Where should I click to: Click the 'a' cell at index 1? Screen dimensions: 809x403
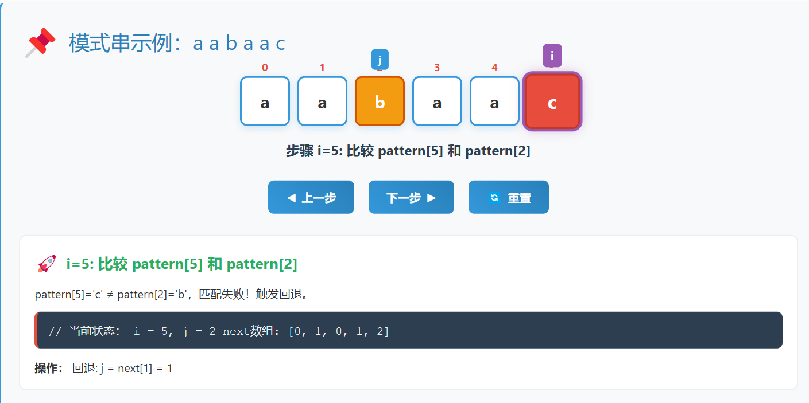click(322, 101)
